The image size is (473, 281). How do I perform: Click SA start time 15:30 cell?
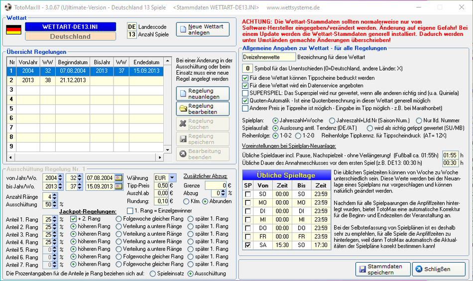(x=282, y=245)
